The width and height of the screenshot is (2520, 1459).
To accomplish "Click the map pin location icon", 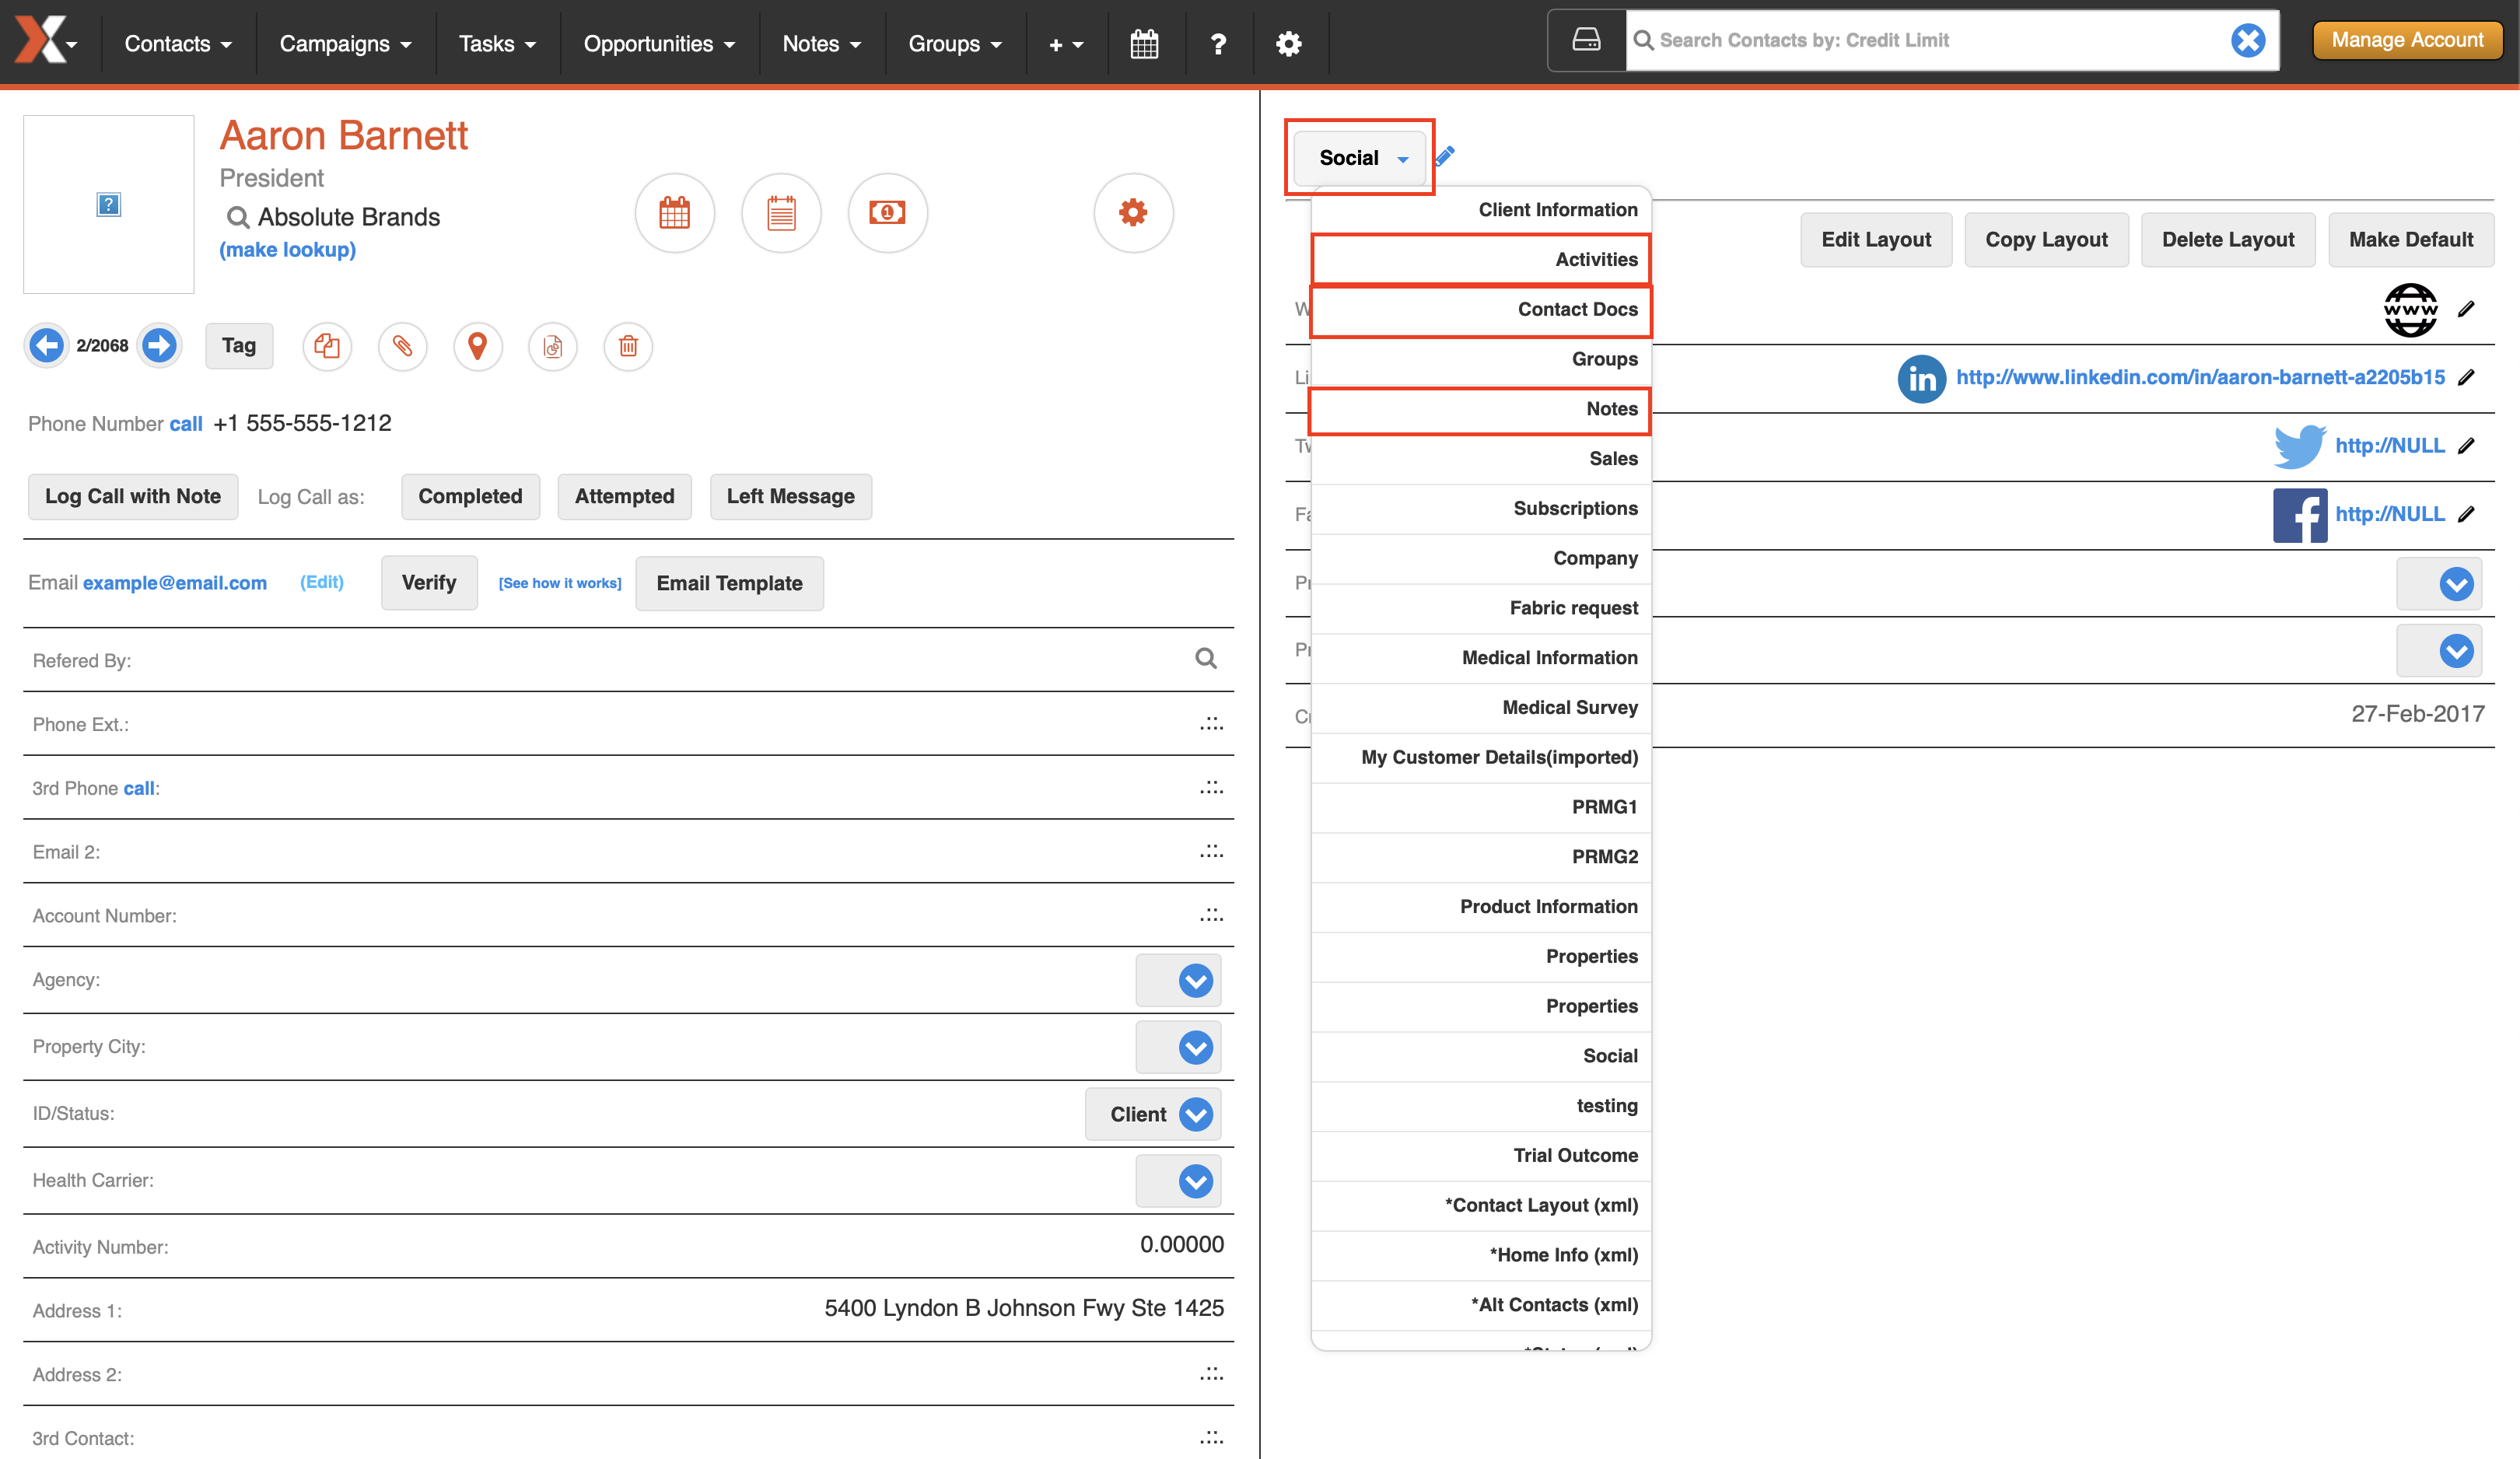I will (477, 346).
